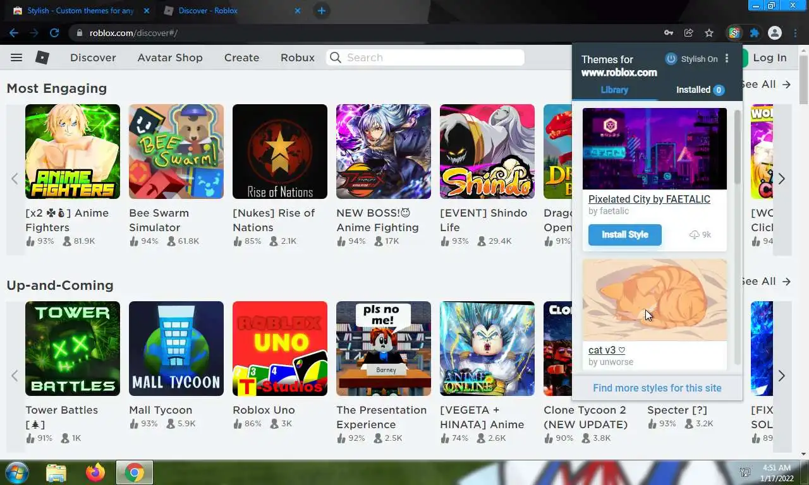
Task: Click the Log In button
Action: (769, 57)
